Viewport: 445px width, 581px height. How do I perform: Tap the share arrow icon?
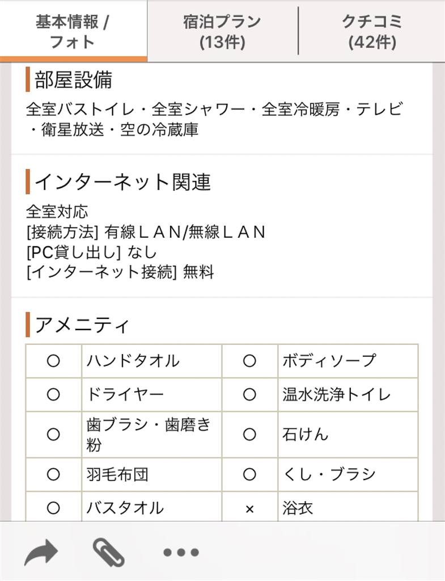(x=41, y=551)
